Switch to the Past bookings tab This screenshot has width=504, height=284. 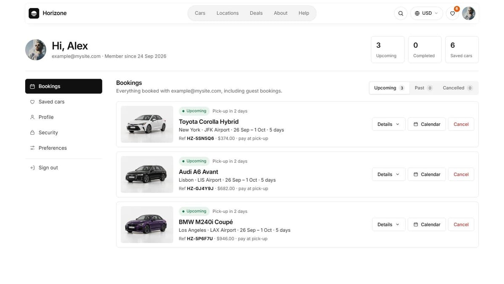[423, 88]
